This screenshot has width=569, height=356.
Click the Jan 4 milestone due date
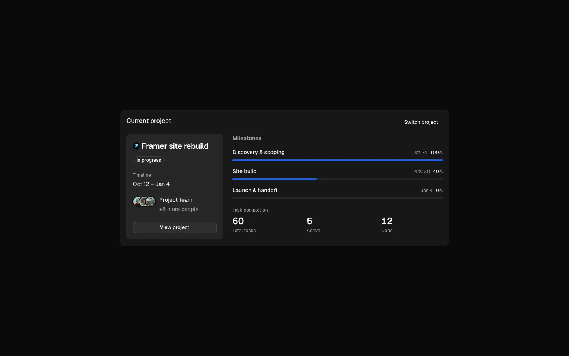coord(427,191)
